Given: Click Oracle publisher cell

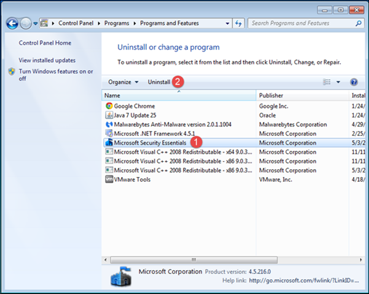Looking at the screenshot, I should pos(267,115).
